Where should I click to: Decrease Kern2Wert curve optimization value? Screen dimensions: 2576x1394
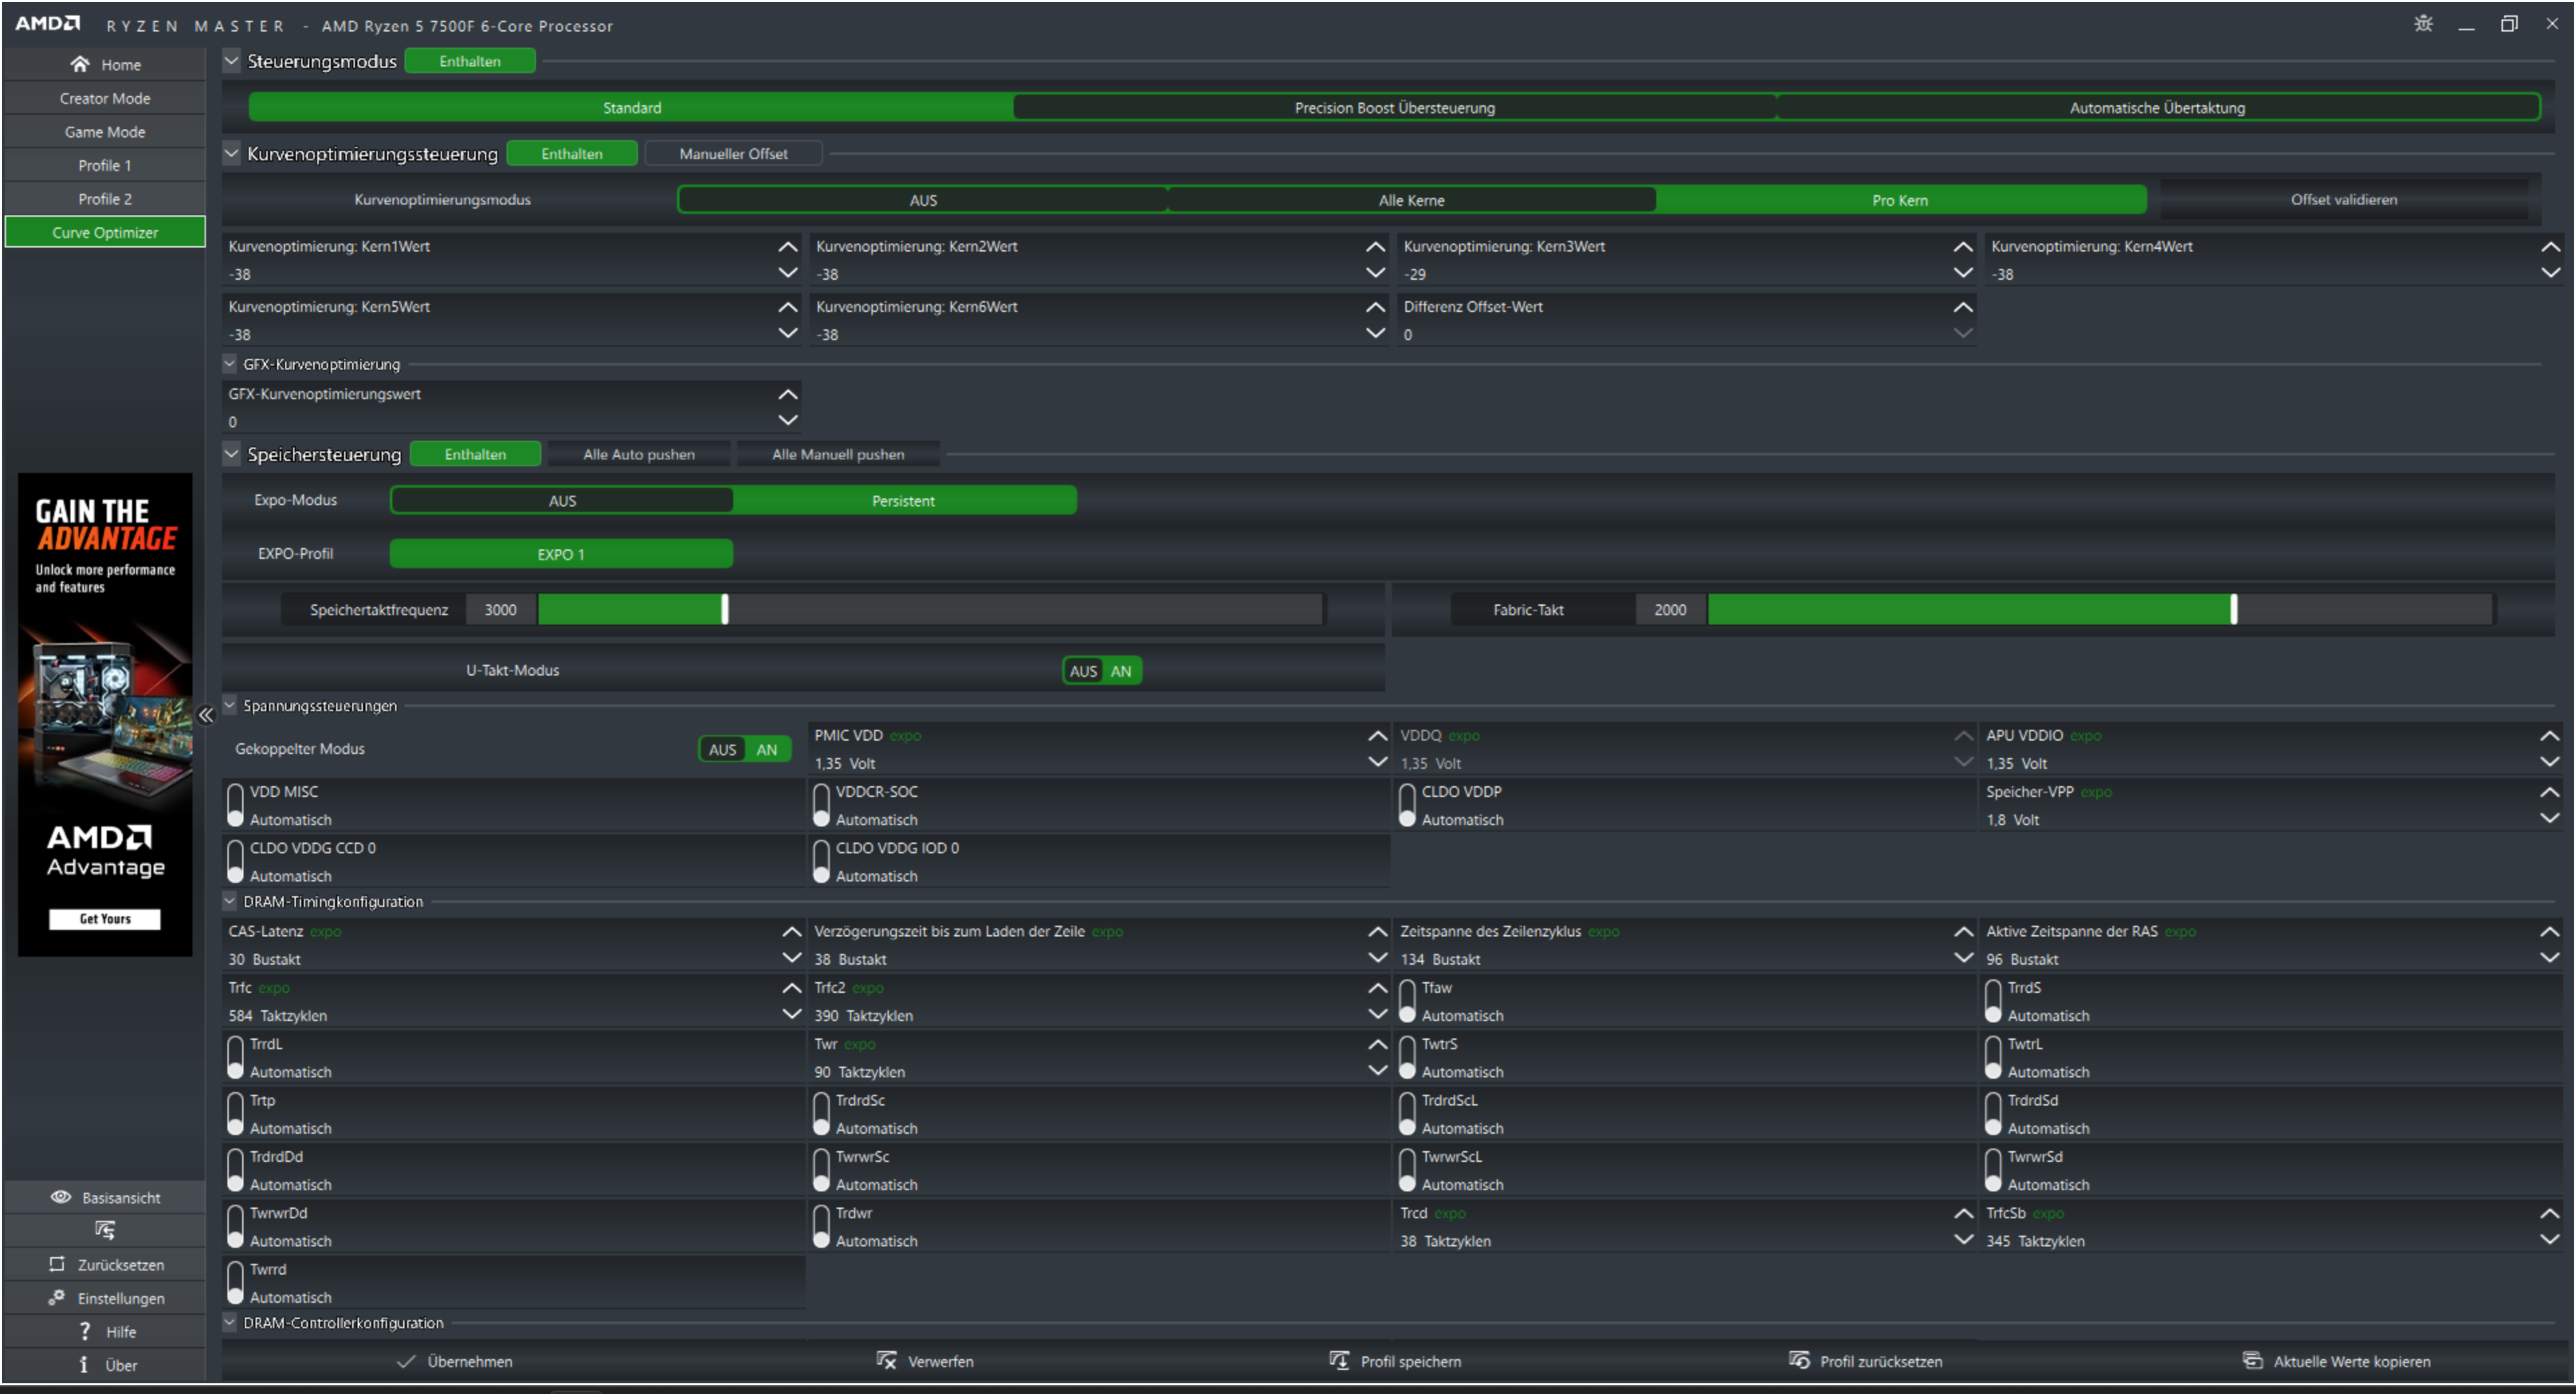pos(1376,272)
